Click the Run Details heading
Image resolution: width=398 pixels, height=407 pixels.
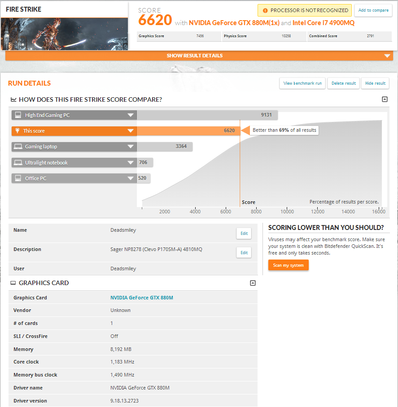(x=29, y=83)
